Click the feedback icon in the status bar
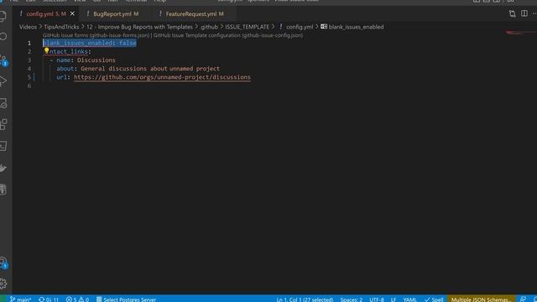This screenshot has width=537, height=302. (523, 299)
